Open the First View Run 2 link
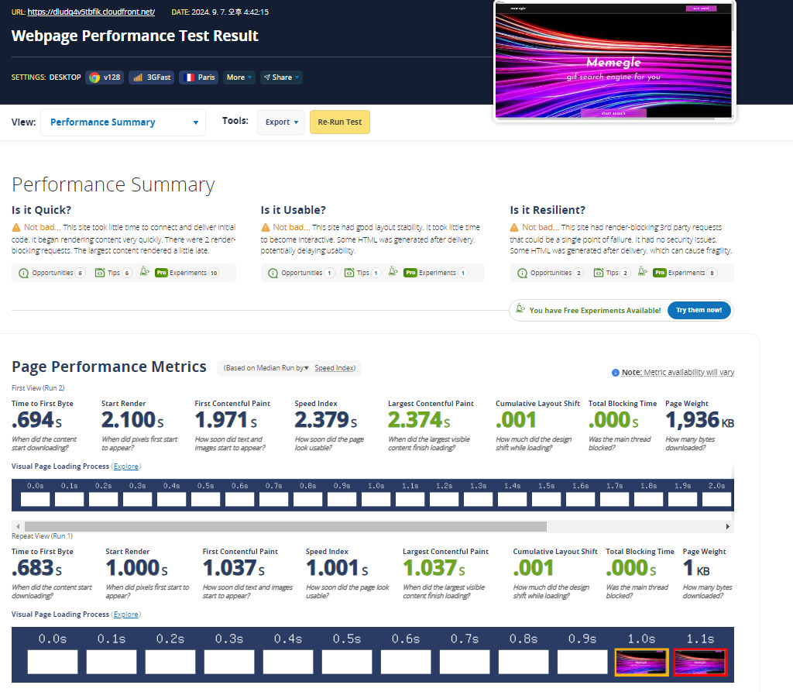 point(53,388)
